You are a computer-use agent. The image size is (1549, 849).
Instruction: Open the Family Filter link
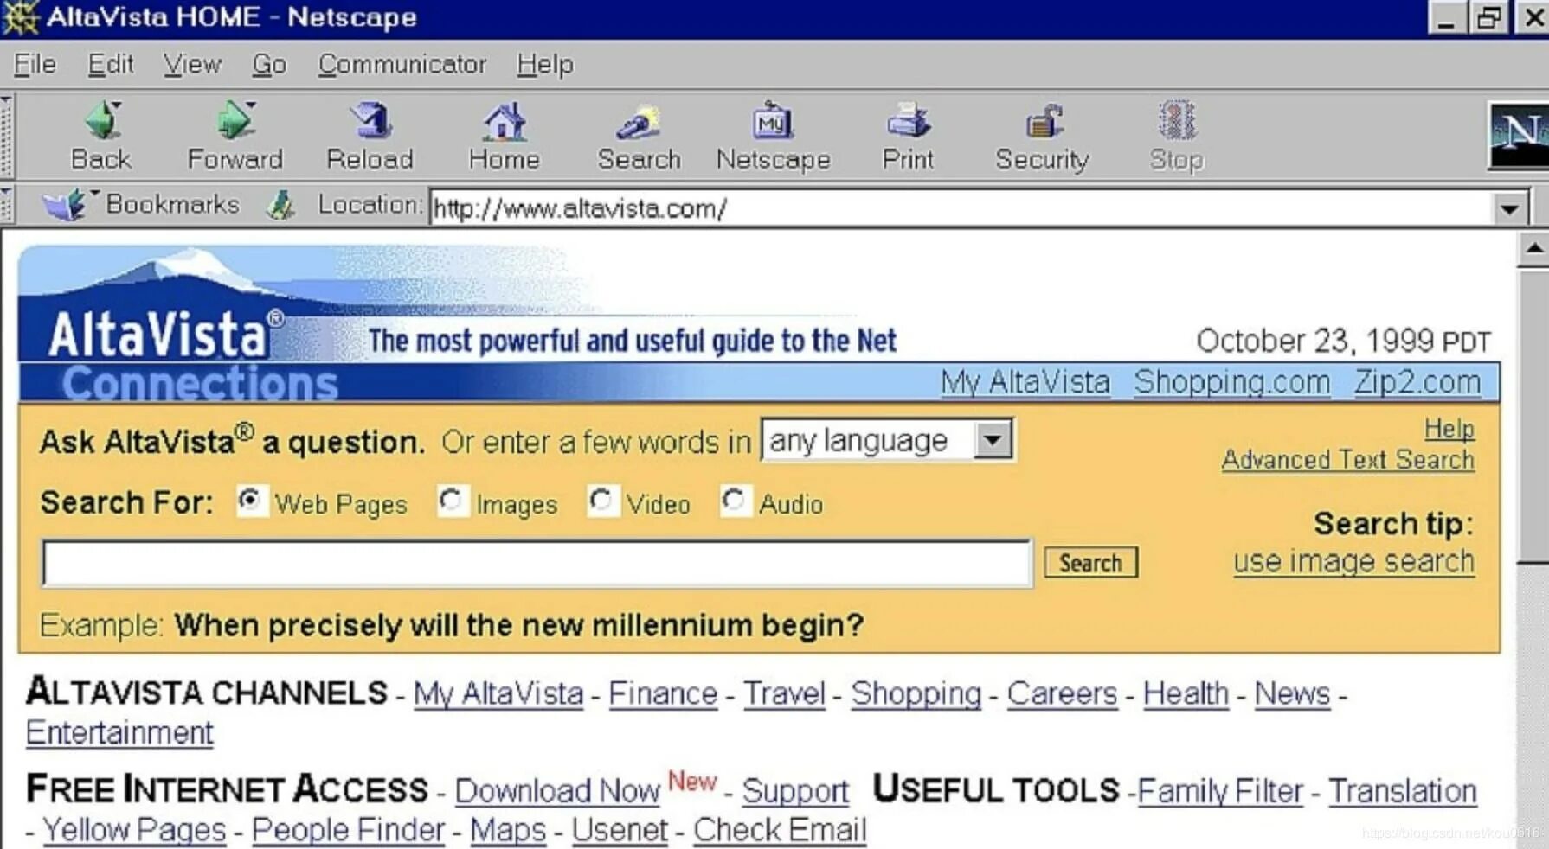(1220, 791)
